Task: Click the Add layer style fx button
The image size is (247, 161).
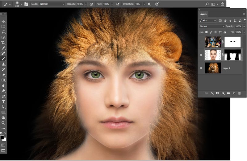Action: pos(212,93)
